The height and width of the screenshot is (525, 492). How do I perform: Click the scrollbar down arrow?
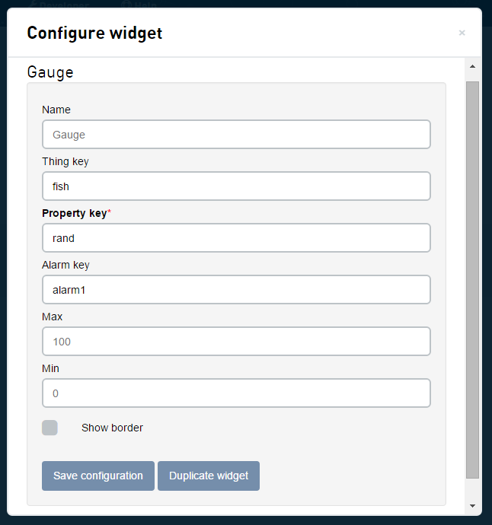472,505
